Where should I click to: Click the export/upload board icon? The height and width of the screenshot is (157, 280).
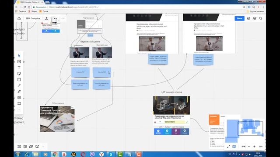click(46, 18)
